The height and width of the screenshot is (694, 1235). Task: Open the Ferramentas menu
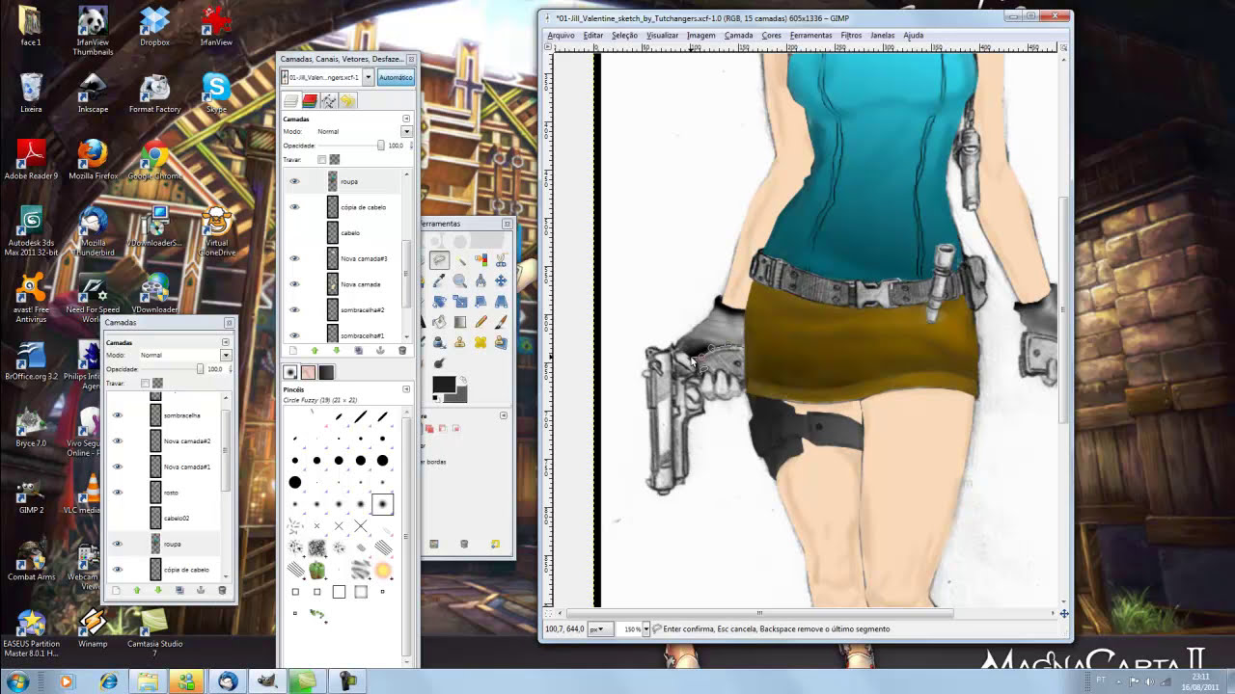pos(810,36)
